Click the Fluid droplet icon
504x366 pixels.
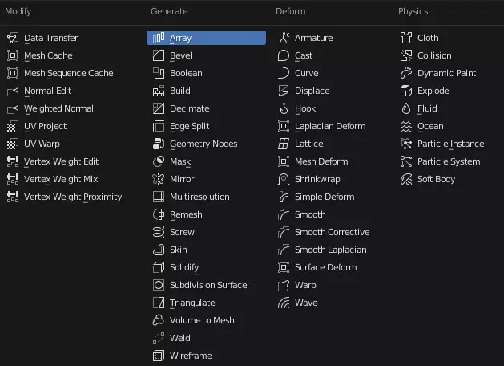(406, 108)
